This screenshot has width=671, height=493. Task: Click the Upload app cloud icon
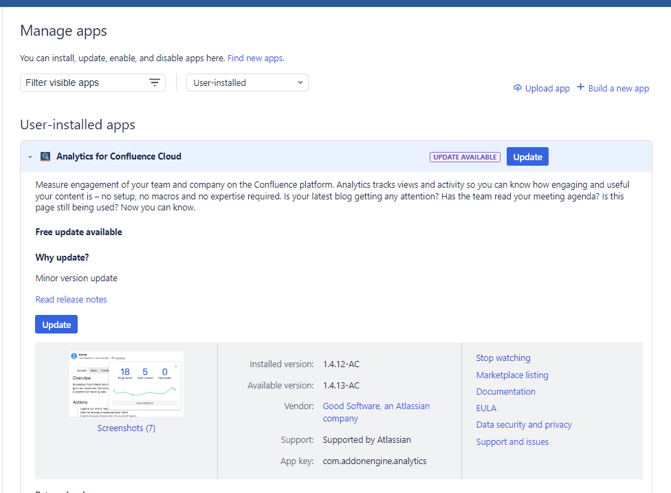(518, 88)
